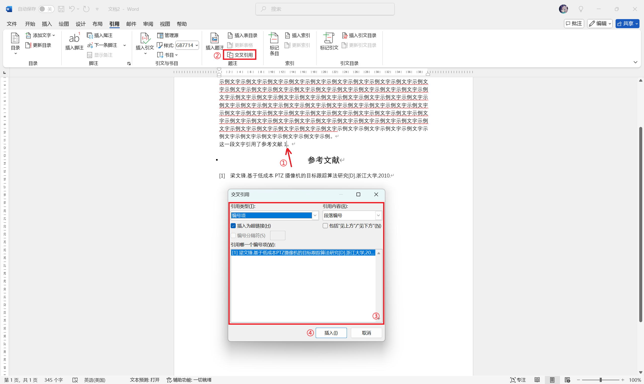
Task: Open the 引用内容 dropdown
Action: point(378,215)
